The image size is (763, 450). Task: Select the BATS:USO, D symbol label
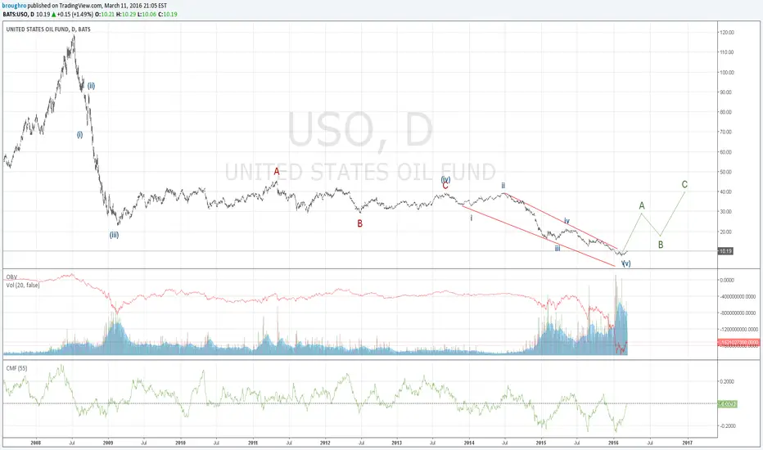(19, 14)
